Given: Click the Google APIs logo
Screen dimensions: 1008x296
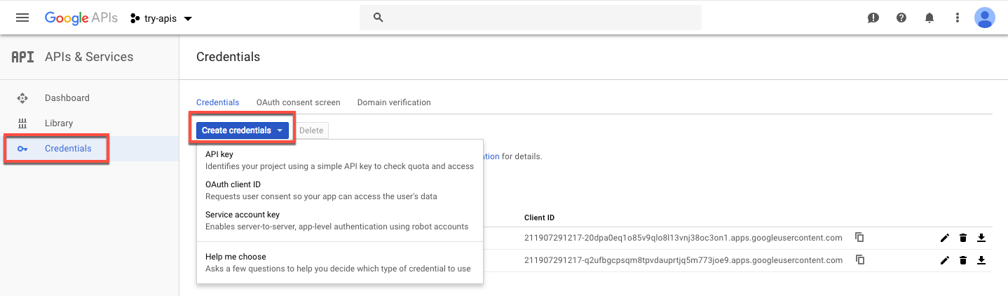Looking at the screenshot, I should click(80, 18).
